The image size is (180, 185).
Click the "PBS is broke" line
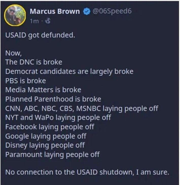[26, 81]
